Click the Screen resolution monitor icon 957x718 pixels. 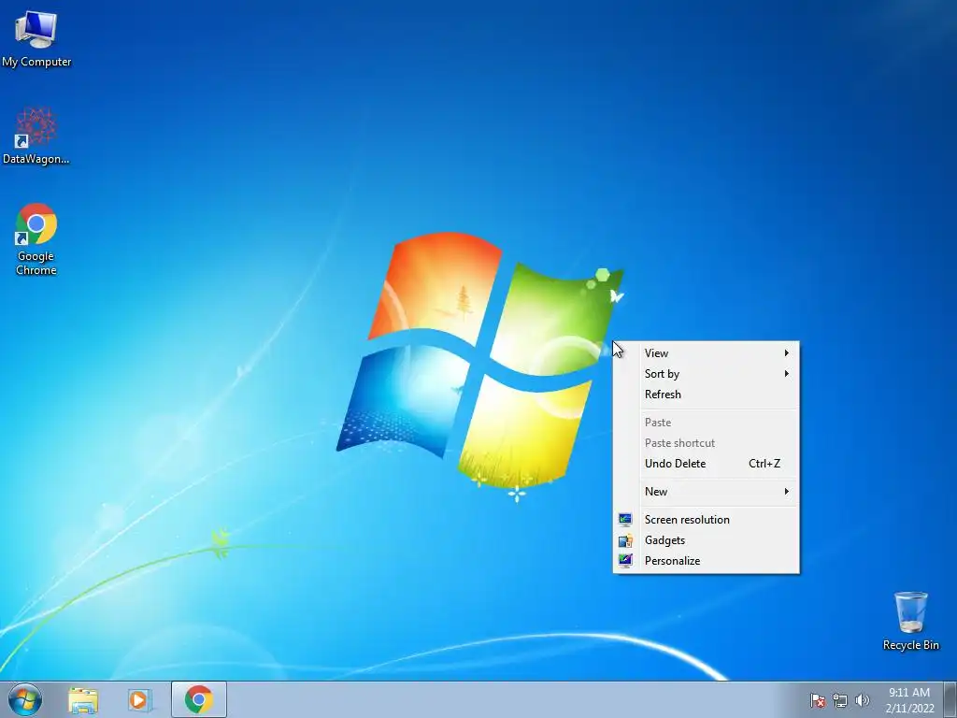coord(625,520)
